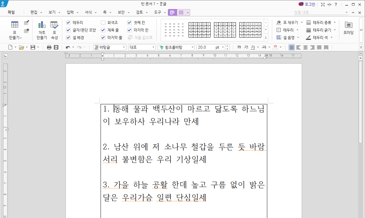Create a new document with the blank page icon
Screen dimensions: 365x218
pos(10,47)
